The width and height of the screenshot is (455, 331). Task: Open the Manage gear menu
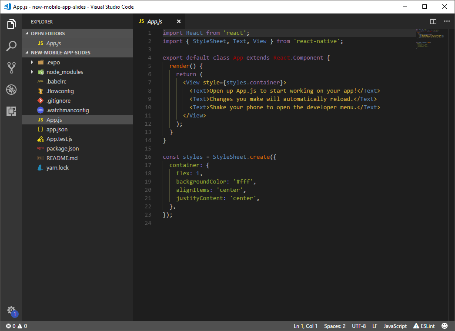[x=11, y=310]
